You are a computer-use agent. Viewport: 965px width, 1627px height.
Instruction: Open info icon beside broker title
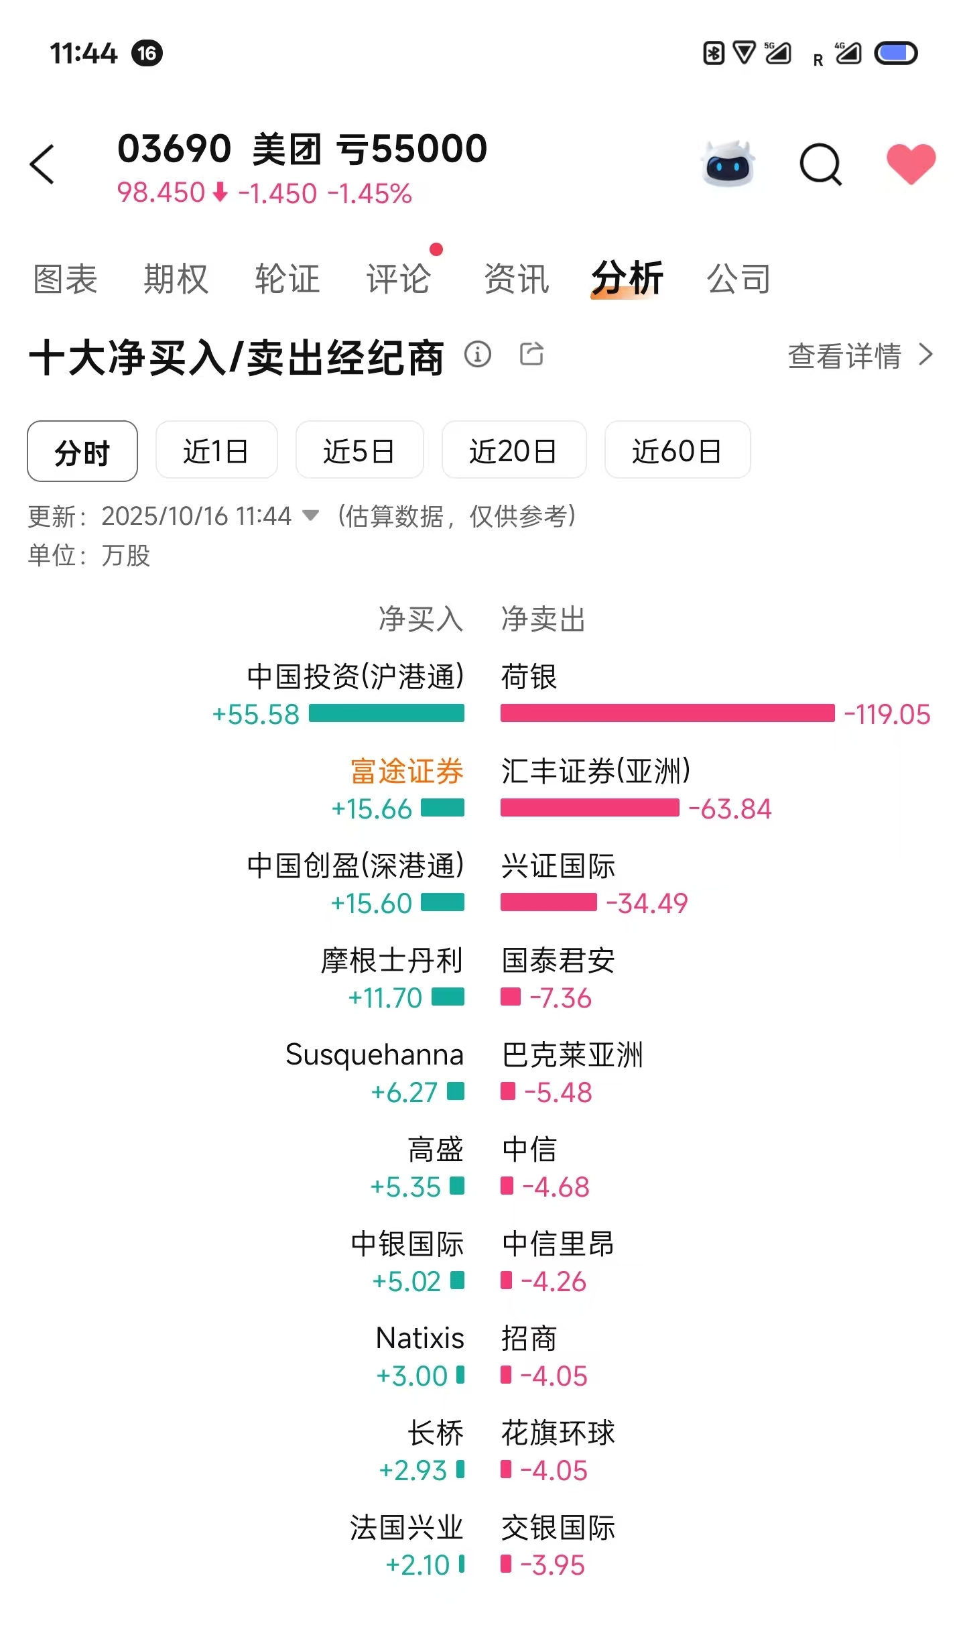pos(478,354)
